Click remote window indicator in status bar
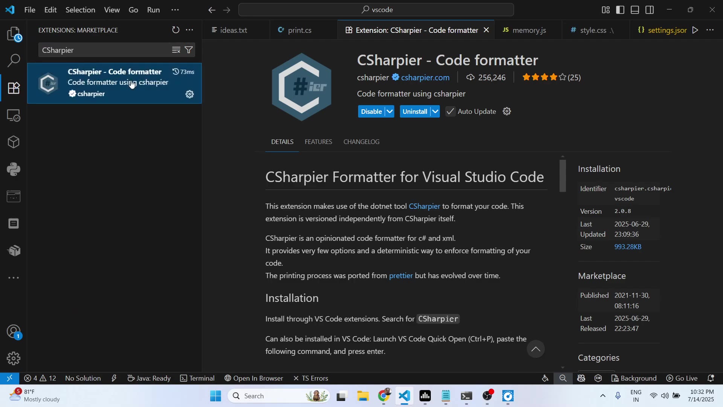 (x=9, y=379)
